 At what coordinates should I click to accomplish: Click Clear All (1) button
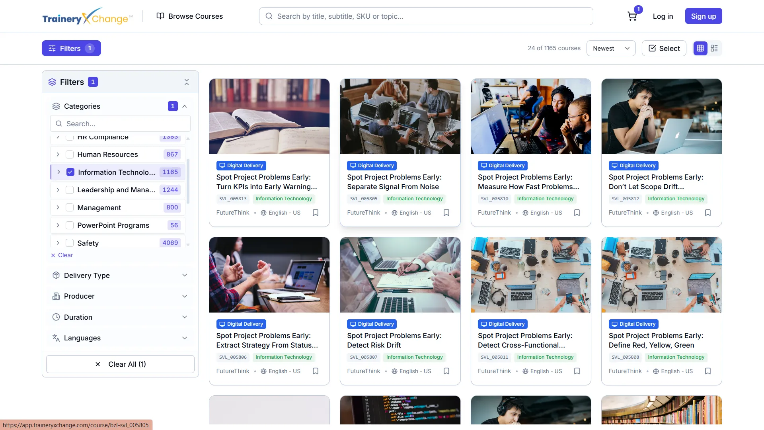(x=120, y=364)
